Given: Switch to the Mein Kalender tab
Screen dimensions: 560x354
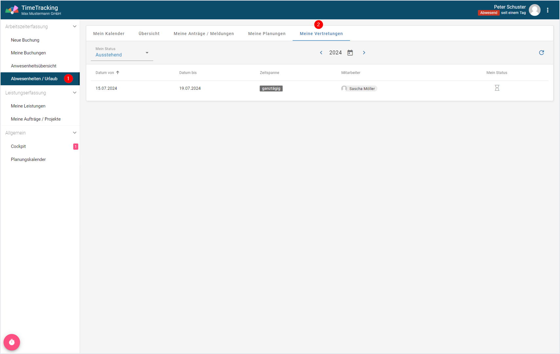Looking at the screenshot, I should pyautogui.click(x=109, y=34).
